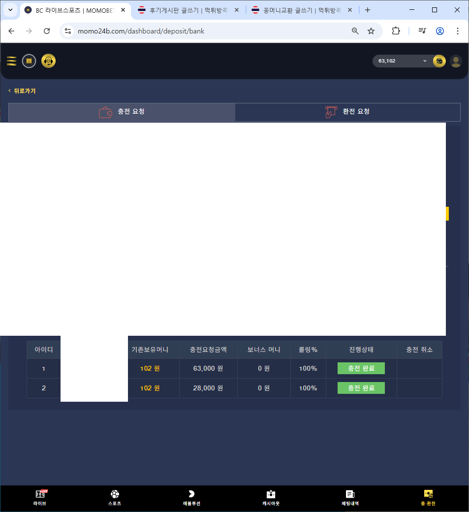
Task: Open 스포츠 from bottom navigation bar
Action: click(115, 497)
